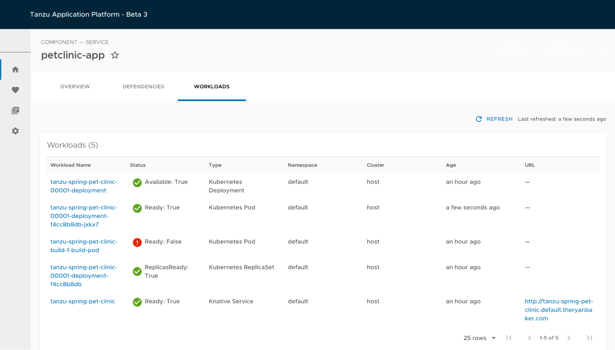
Task: Go to first page of workloads
Action: 509,338
